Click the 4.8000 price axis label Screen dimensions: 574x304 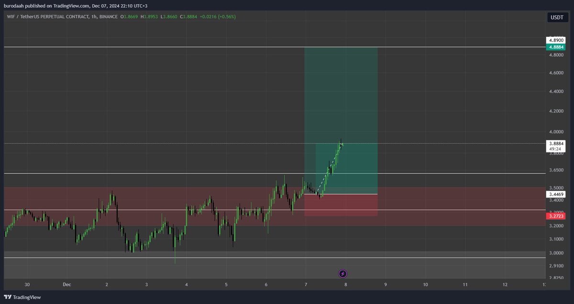[556, 55]
